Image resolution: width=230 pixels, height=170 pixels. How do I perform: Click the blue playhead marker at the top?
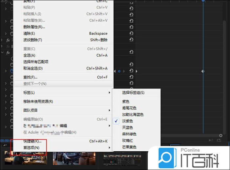coord(203,1)
